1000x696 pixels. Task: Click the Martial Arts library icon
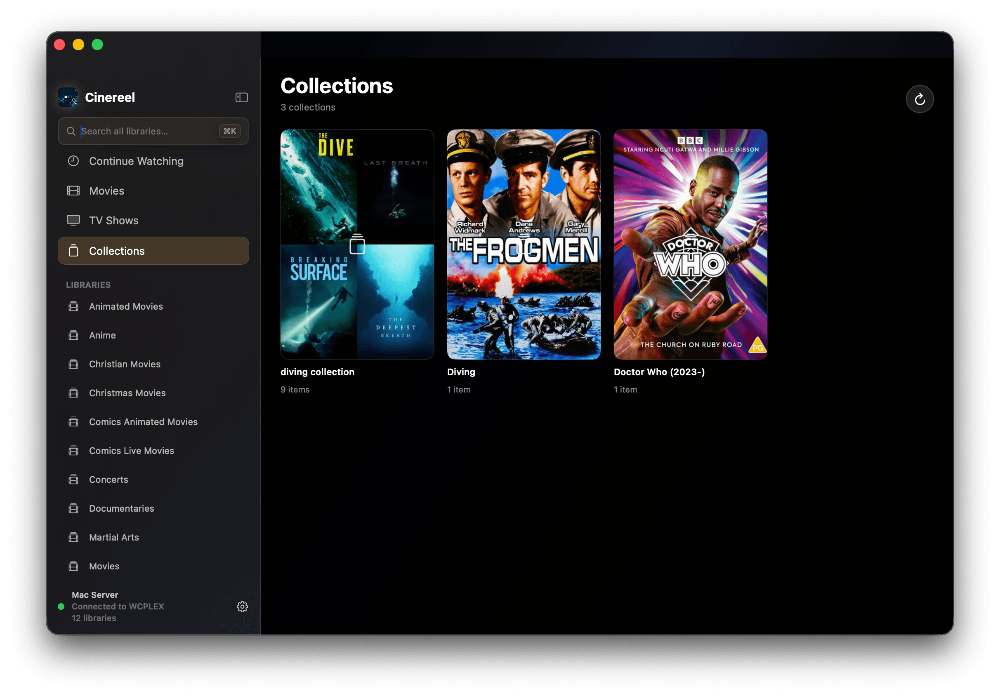click(73, 537)
